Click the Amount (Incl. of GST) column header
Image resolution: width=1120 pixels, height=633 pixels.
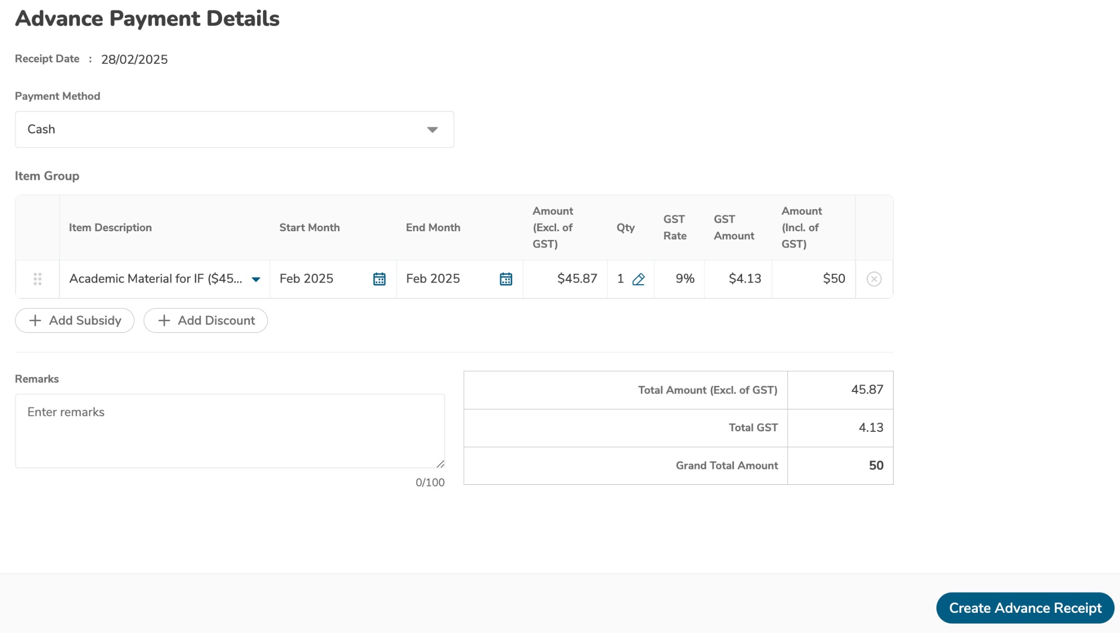802,227
